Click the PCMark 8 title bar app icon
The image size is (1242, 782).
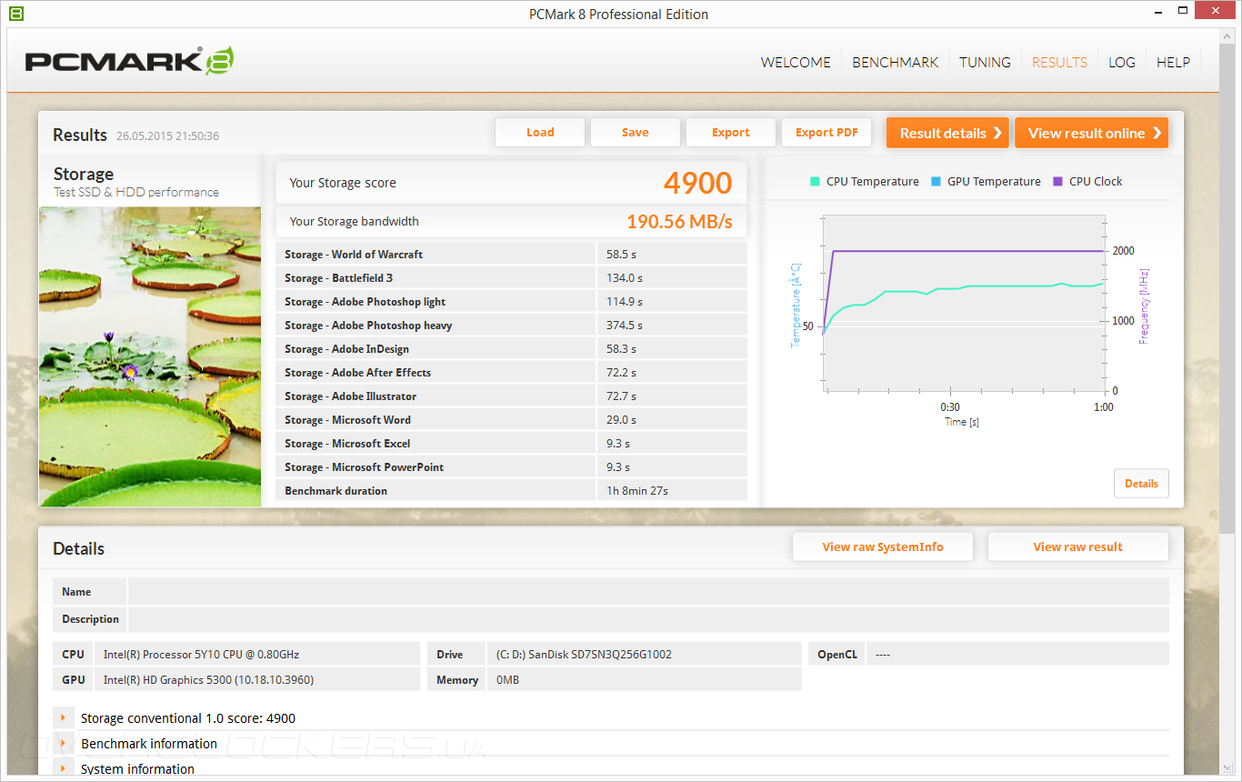click(16, 14)
